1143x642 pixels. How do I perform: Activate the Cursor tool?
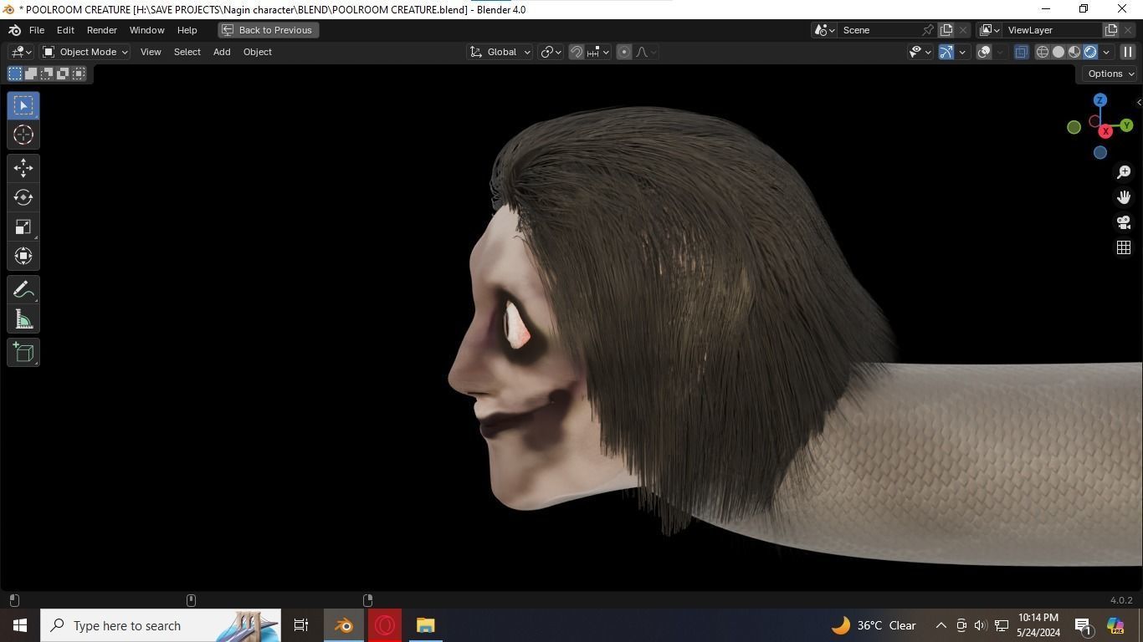pyautogui.click(x=23, y=135)
